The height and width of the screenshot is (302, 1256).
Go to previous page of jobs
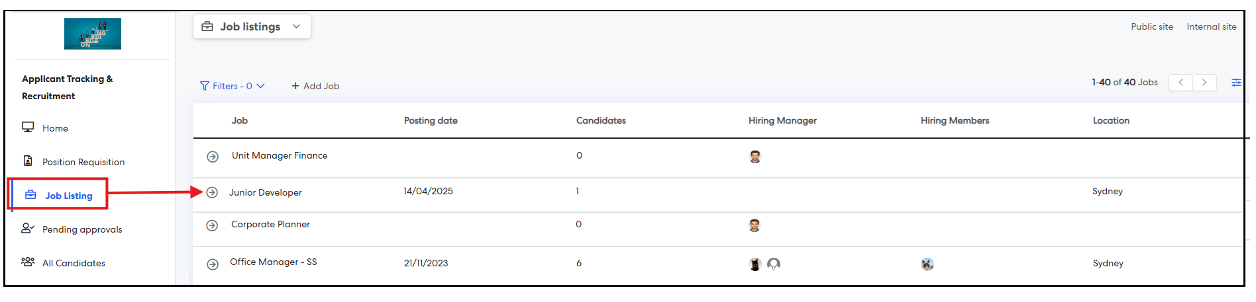(1180, 83)
